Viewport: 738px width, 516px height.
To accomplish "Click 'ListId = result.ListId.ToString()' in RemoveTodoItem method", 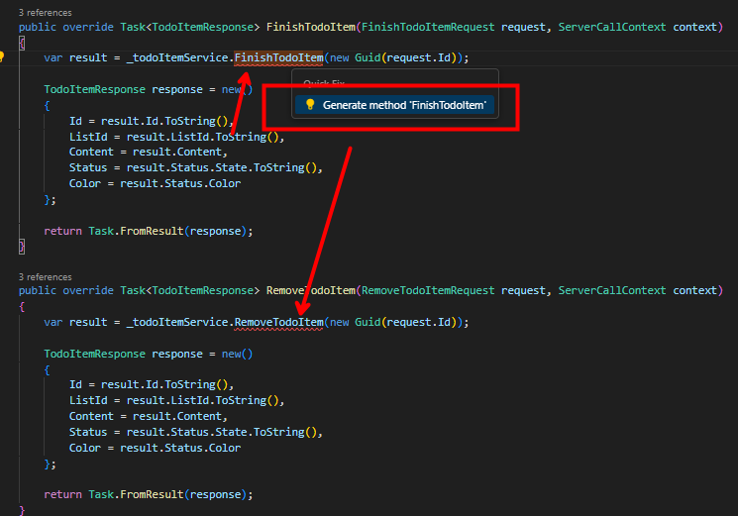I will click(x=174, y=400).
